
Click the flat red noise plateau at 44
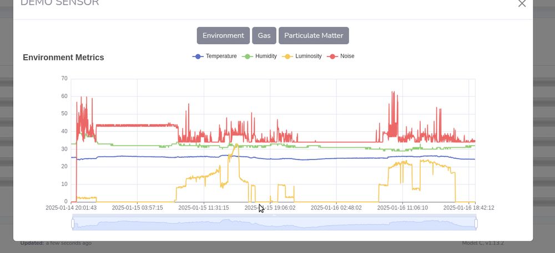(x=137, y=125)
